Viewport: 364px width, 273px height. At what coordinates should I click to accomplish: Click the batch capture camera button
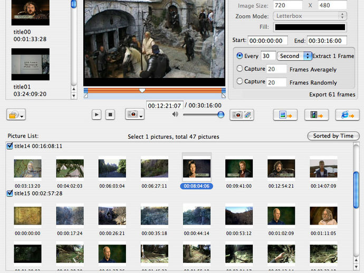242,115
